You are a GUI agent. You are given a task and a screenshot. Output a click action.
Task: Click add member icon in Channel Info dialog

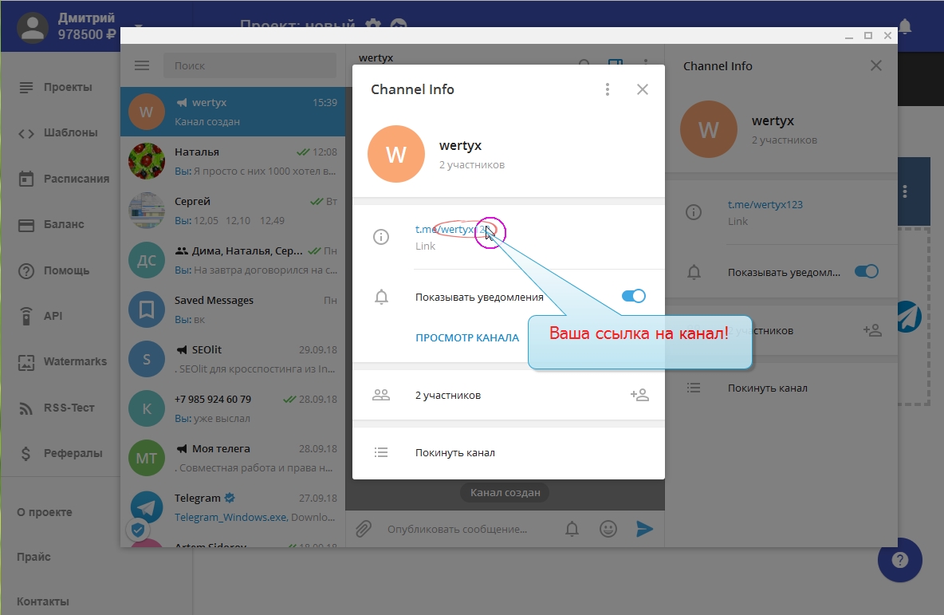pos(639,395)
